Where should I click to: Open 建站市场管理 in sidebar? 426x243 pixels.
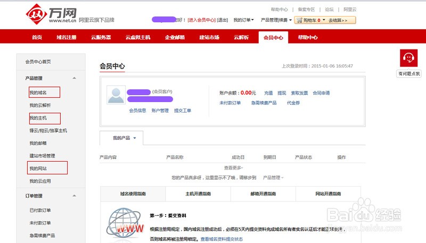point(42,156)
